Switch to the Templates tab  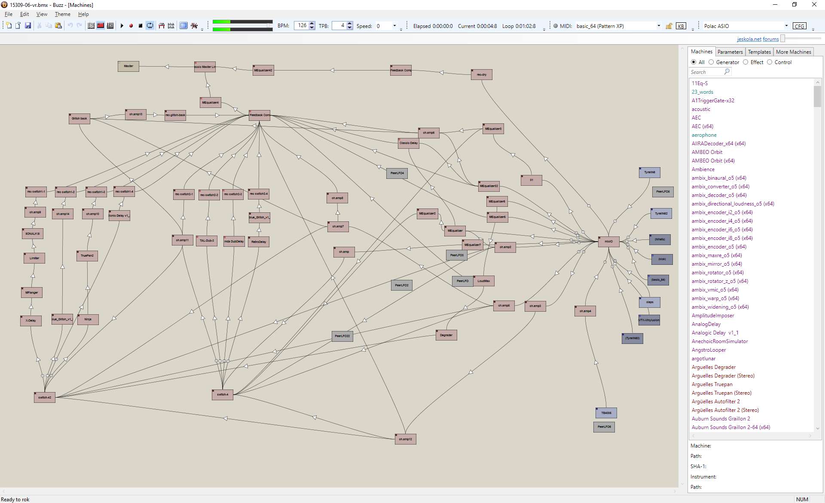pos(759,52)
